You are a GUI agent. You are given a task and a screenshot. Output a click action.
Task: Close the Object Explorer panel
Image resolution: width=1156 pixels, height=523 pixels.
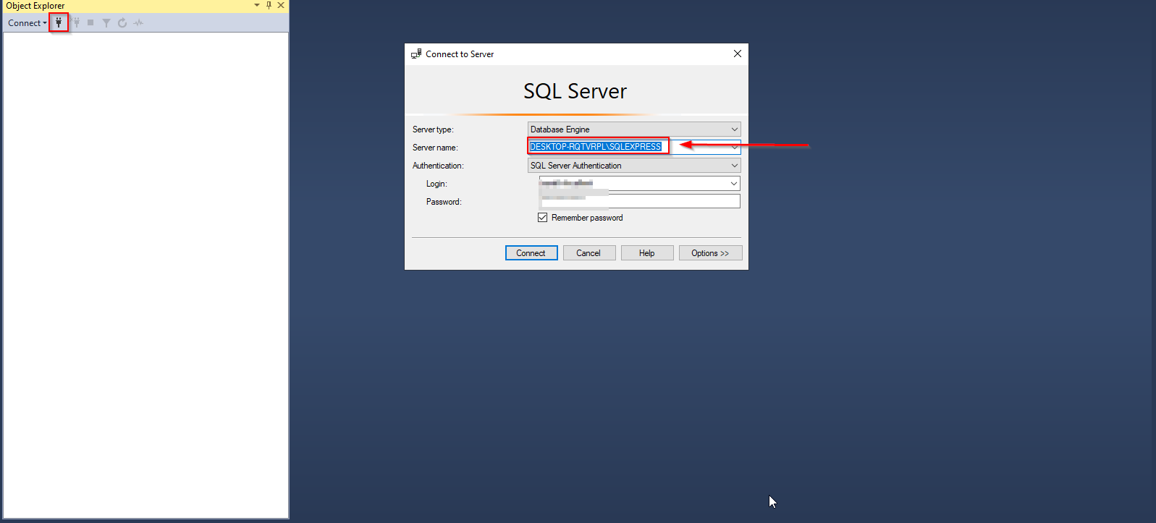[281, 5]
